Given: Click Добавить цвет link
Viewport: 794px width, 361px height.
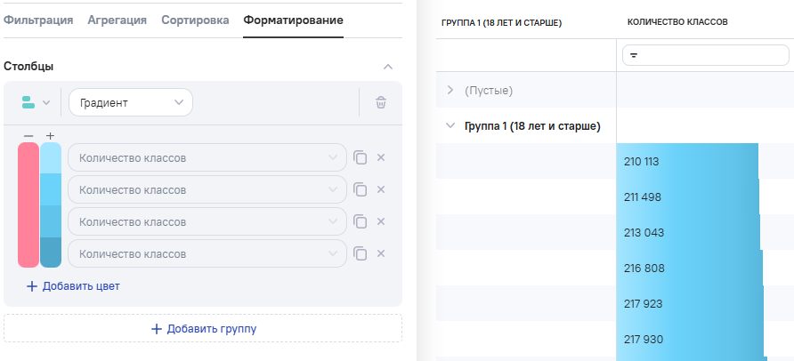Looking at the screenshot, I should pyautogui.click(x=73, y=286).
